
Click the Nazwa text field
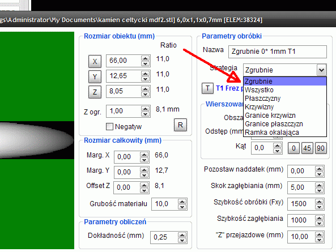[x=278, y=52]
